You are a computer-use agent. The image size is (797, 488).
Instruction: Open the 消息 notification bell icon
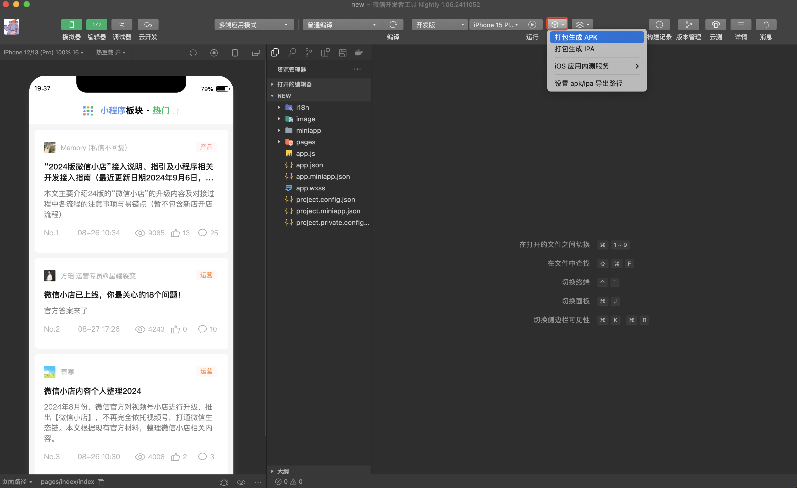(x=766, y=25)
